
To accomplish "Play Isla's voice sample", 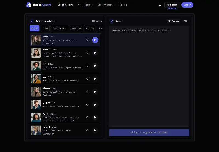I will tap(95, 66).
